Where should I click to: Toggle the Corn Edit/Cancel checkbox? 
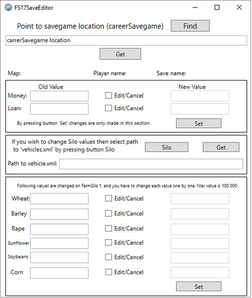[x=109, y=272]
